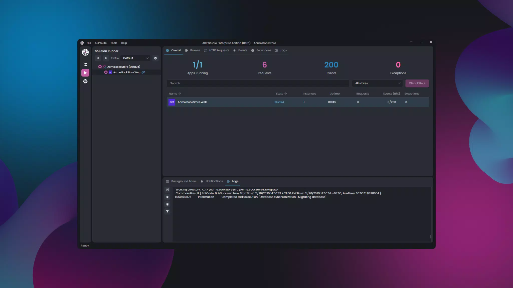This screenshot has height=288, width=513.
Task: Click the .NET icon of Acme.BookStore.Web
Action: [x=172, y=102]
